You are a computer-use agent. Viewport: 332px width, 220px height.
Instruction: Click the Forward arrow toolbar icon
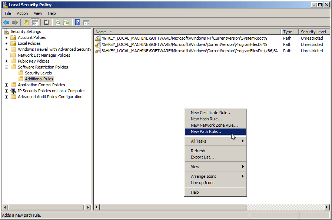(15, 22)
